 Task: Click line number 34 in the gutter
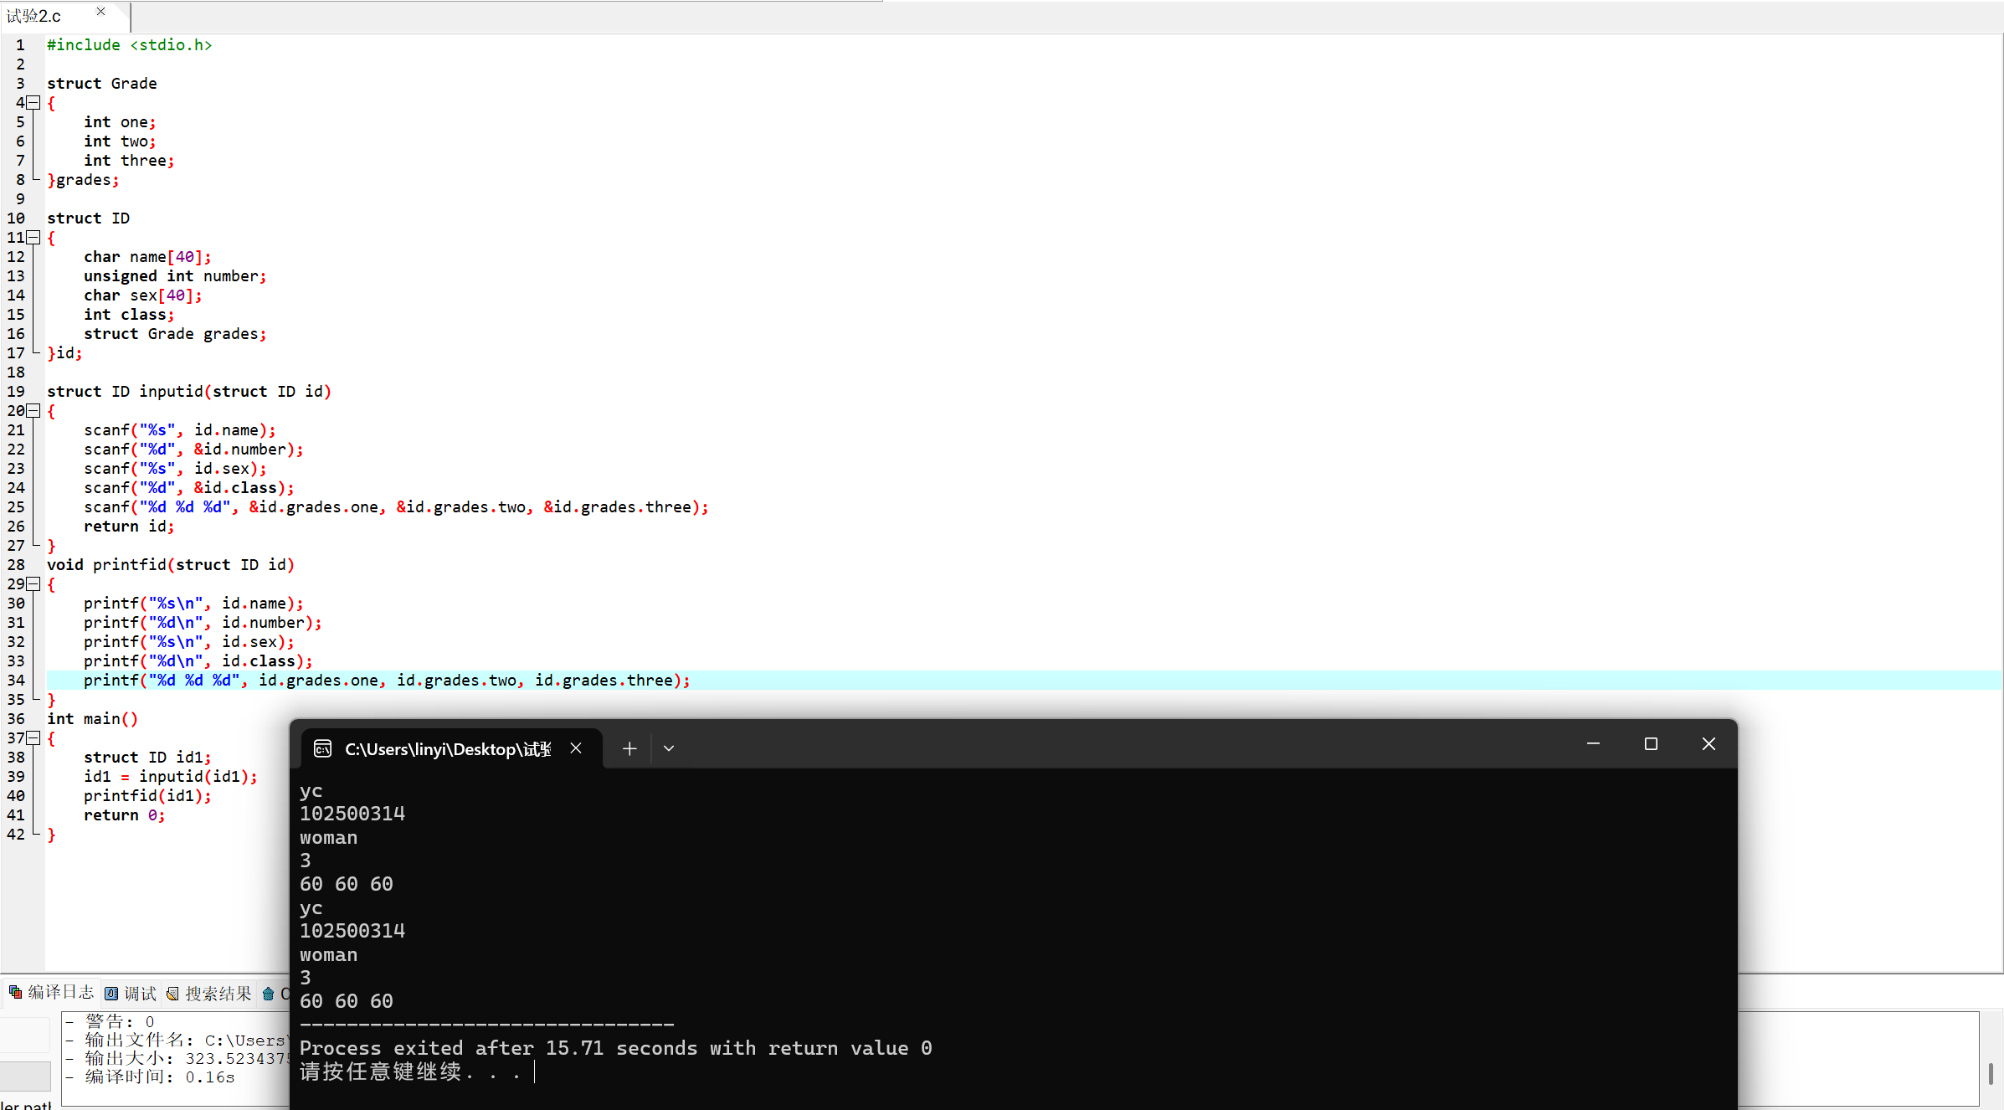[17, 681]
